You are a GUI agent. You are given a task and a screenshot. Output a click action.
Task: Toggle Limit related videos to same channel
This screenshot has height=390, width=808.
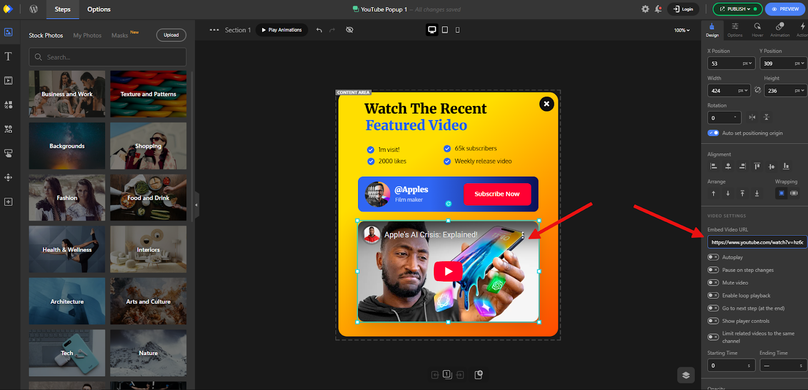[x=713, y=337]
